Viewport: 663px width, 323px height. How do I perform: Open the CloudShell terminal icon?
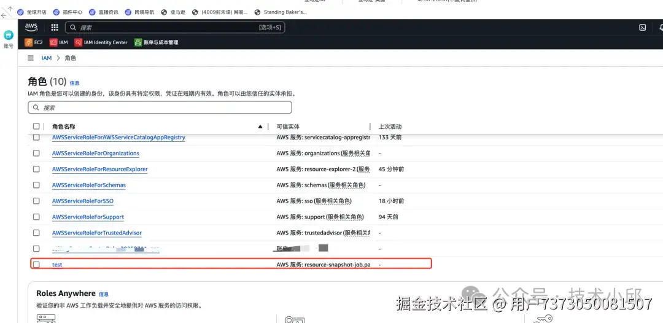(642, 28)
